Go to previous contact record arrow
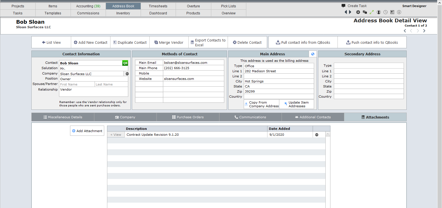The image size is (442, 208). [411, 31]
